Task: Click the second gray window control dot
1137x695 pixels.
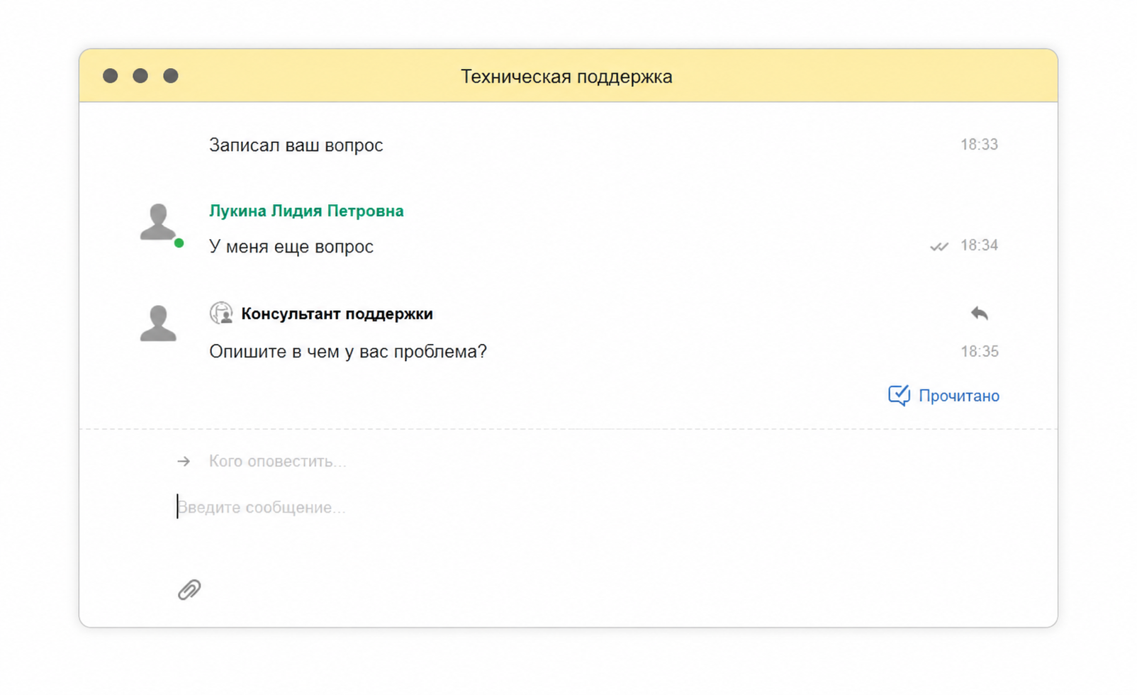Action: click(140, 75)
